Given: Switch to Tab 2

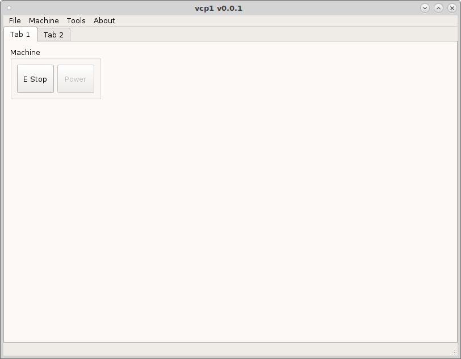Looking at the screenshot, I should coord(53,35).
